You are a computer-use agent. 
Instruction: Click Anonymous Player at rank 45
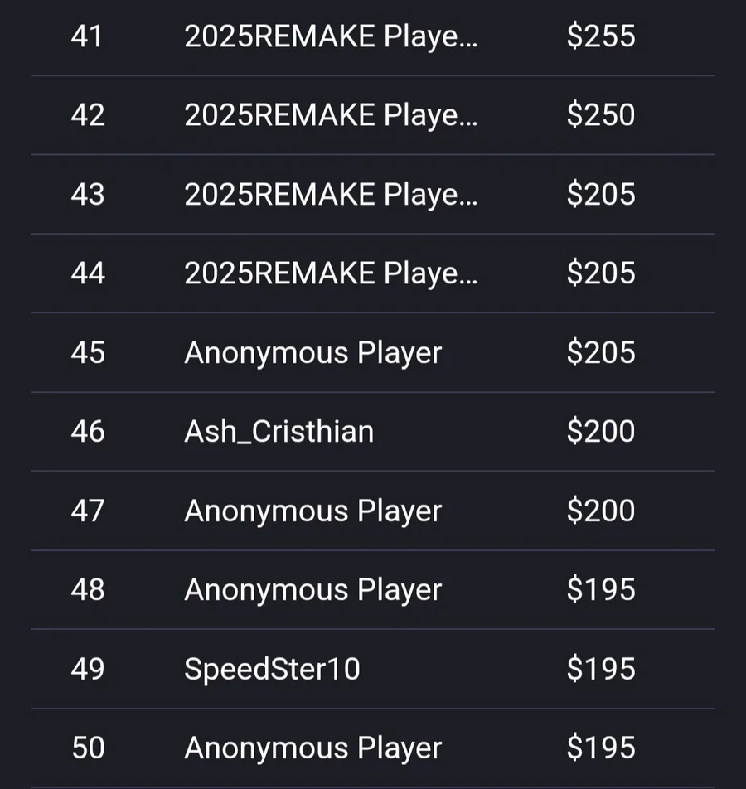312,353
